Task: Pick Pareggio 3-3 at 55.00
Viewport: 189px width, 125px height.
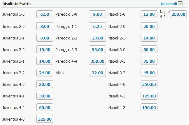Action: 97,49
